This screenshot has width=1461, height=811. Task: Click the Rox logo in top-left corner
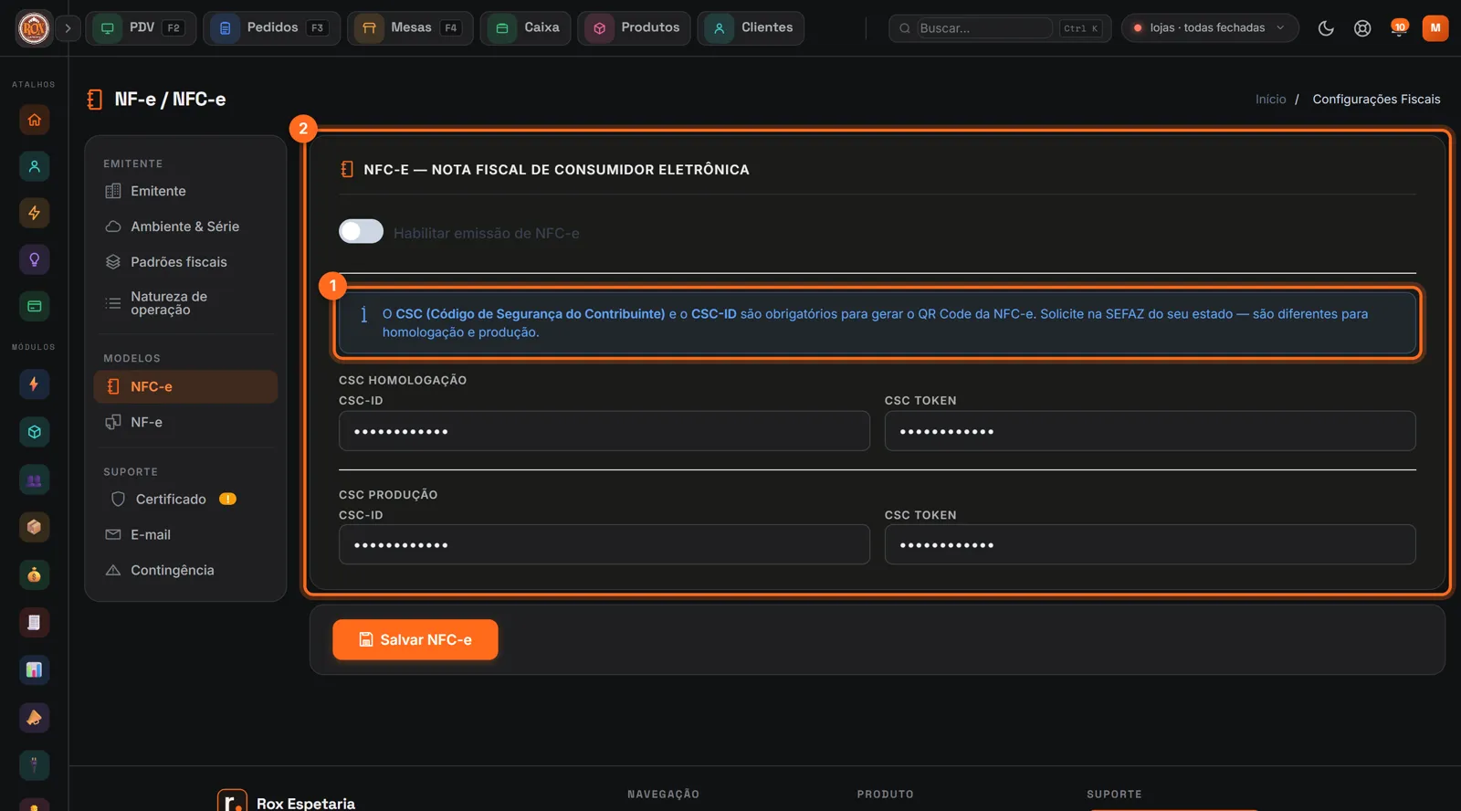(x=35, y=28)
